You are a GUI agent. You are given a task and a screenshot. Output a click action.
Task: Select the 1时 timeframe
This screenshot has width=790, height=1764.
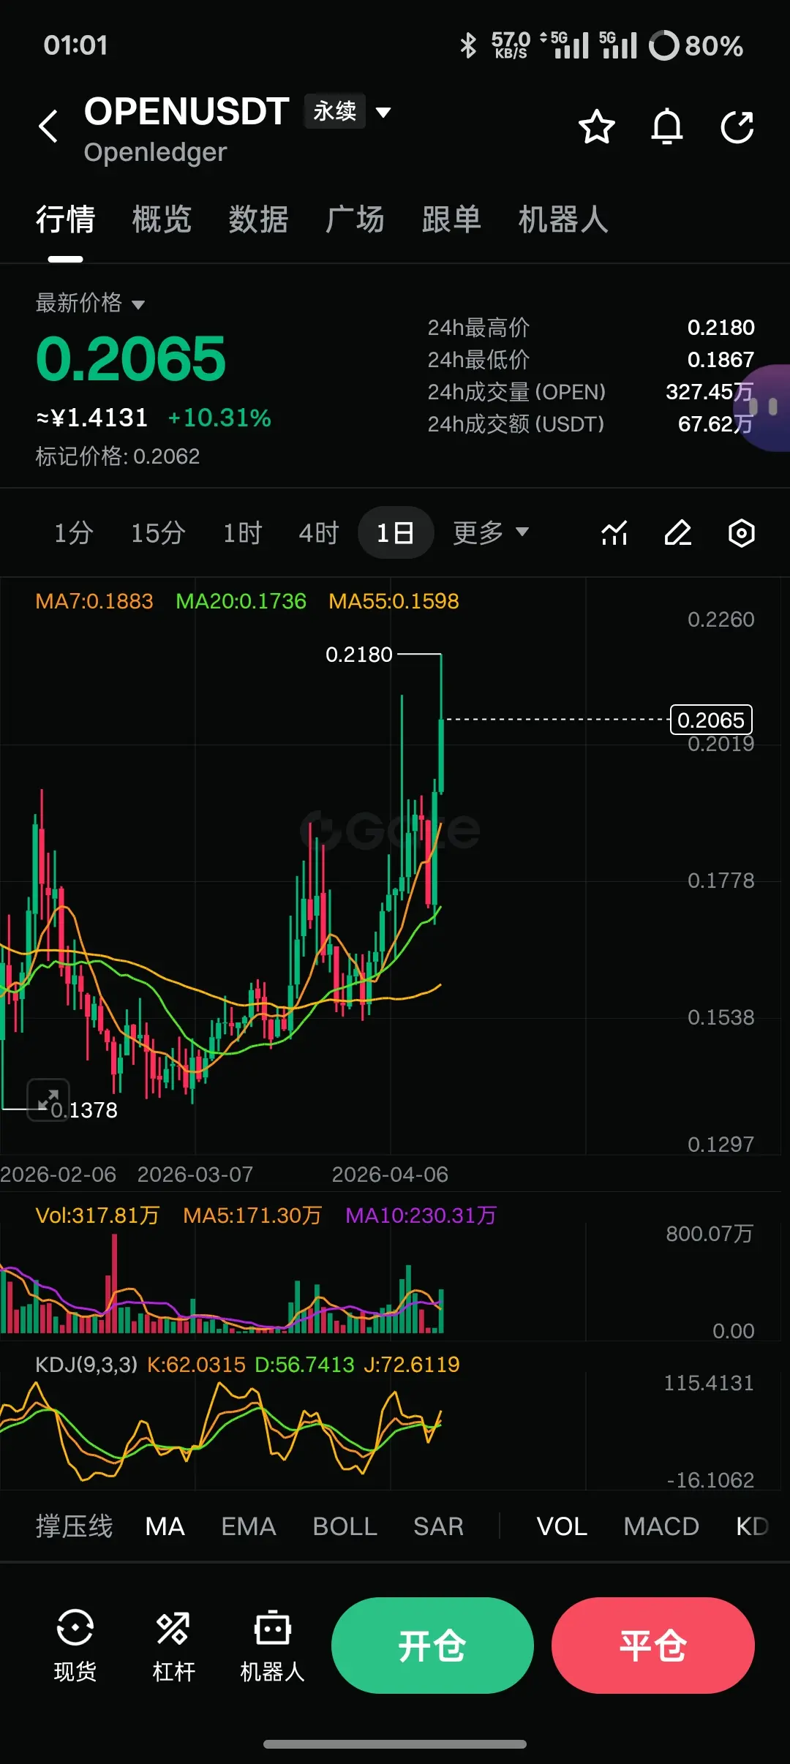tap(242, 532)
